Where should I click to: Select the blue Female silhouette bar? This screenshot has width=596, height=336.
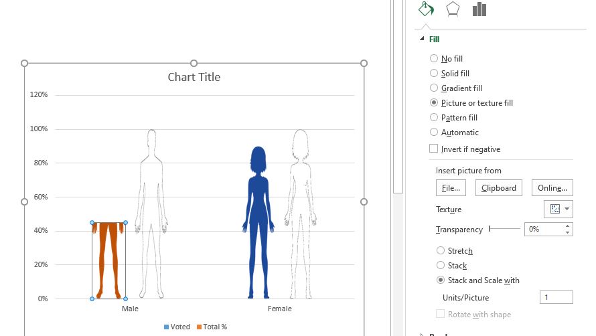coord(258,222)
